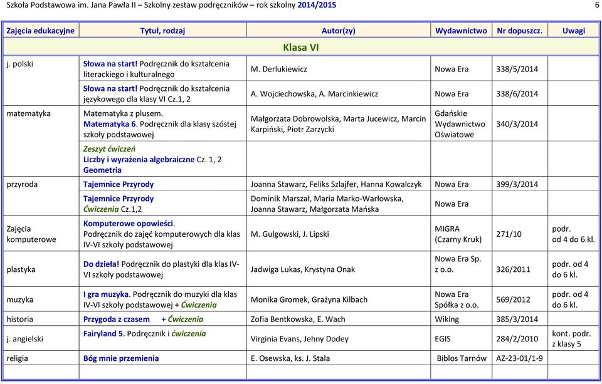Viewport: 602px width, 384px height.
Task: Click authors 'Joanna Stawarz, Feliks Szlajfer, Hanna Kowalczyk'
Action: click(x=336, y=185)
